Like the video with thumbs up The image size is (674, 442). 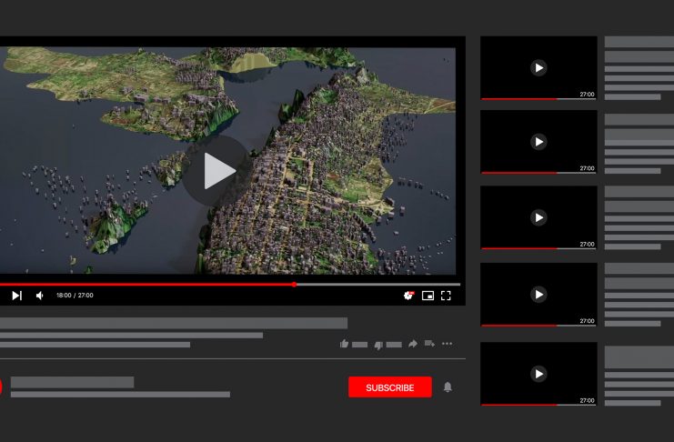[345, 344]
